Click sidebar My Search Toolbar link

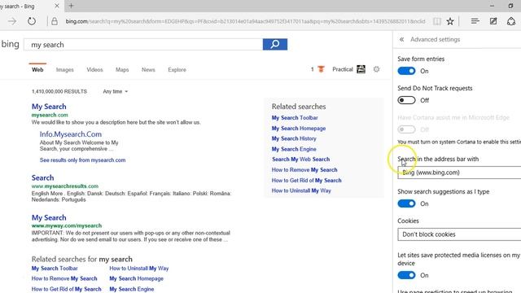(x=295, y=117)
